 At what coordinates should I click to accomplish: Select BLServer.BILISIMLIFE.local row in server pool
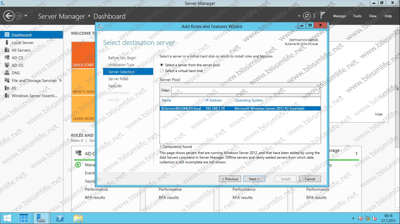click(x=240, y=108)
